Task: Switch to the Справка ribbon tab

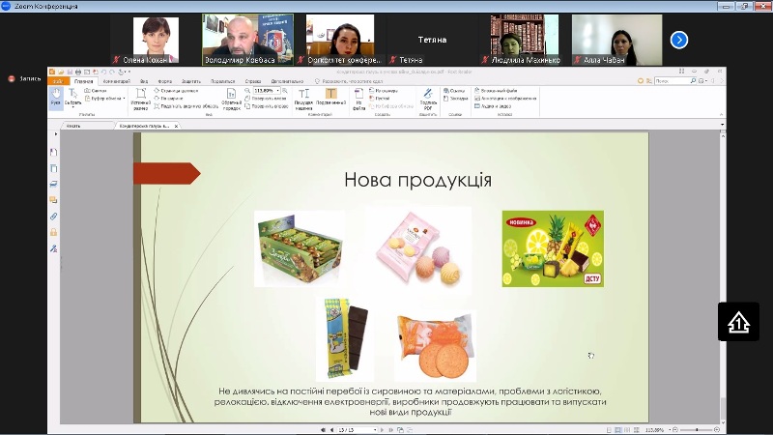Action: (x=253, y=81)
